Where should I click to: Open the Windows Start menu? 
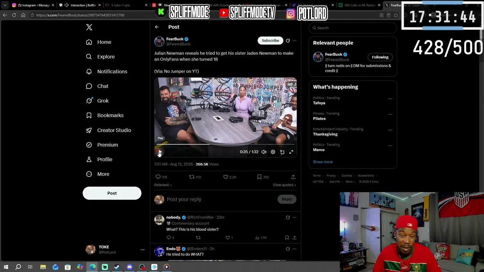(6, 267)
